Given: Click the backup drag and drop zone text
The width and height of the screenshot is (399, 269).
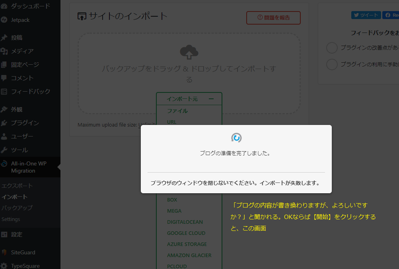Looking at the screenshot, I should pos(189,74).
